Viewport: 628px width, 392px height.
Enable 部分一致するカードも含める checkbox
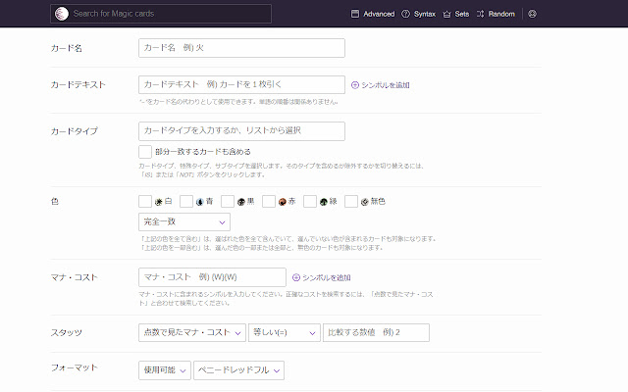145,152
